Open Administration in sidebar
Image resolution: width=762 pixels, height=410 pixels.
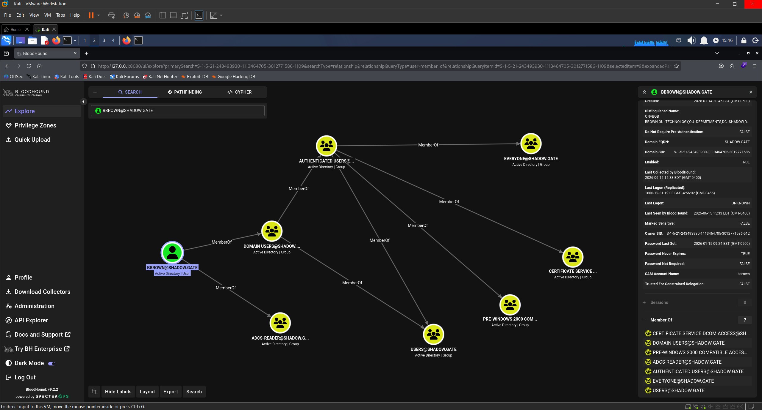click(x=42, y=306)
